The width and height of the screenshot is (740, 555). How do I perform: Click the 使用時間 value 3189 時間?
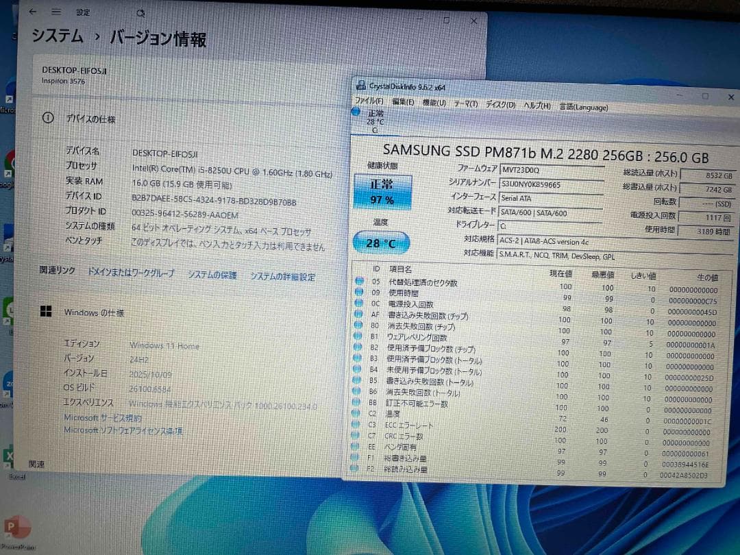click(x=705, y=232)
